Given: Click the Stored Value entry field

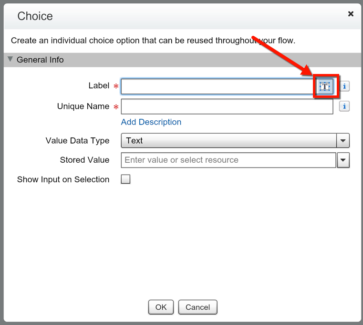Looking at the screenshot, I should click(x=228, y=160).
